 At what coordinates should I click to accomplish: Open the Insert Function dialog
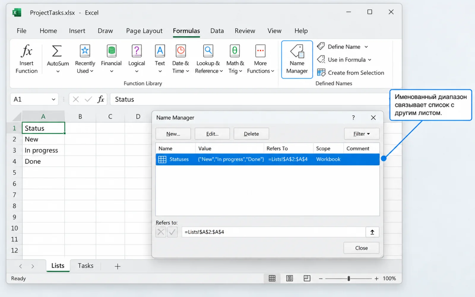tap(26, 59)
